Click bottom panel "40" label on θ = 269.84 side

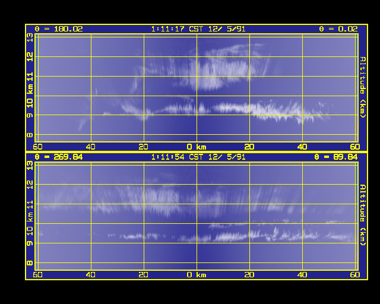[x=90, y=275]
